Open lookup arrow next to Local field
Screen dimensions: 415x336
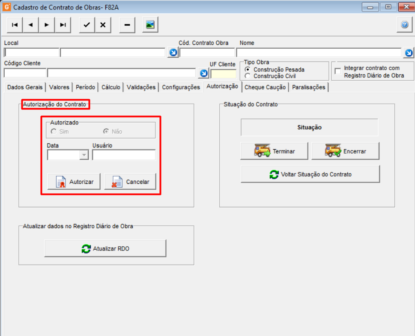click(x=173, y=53)
